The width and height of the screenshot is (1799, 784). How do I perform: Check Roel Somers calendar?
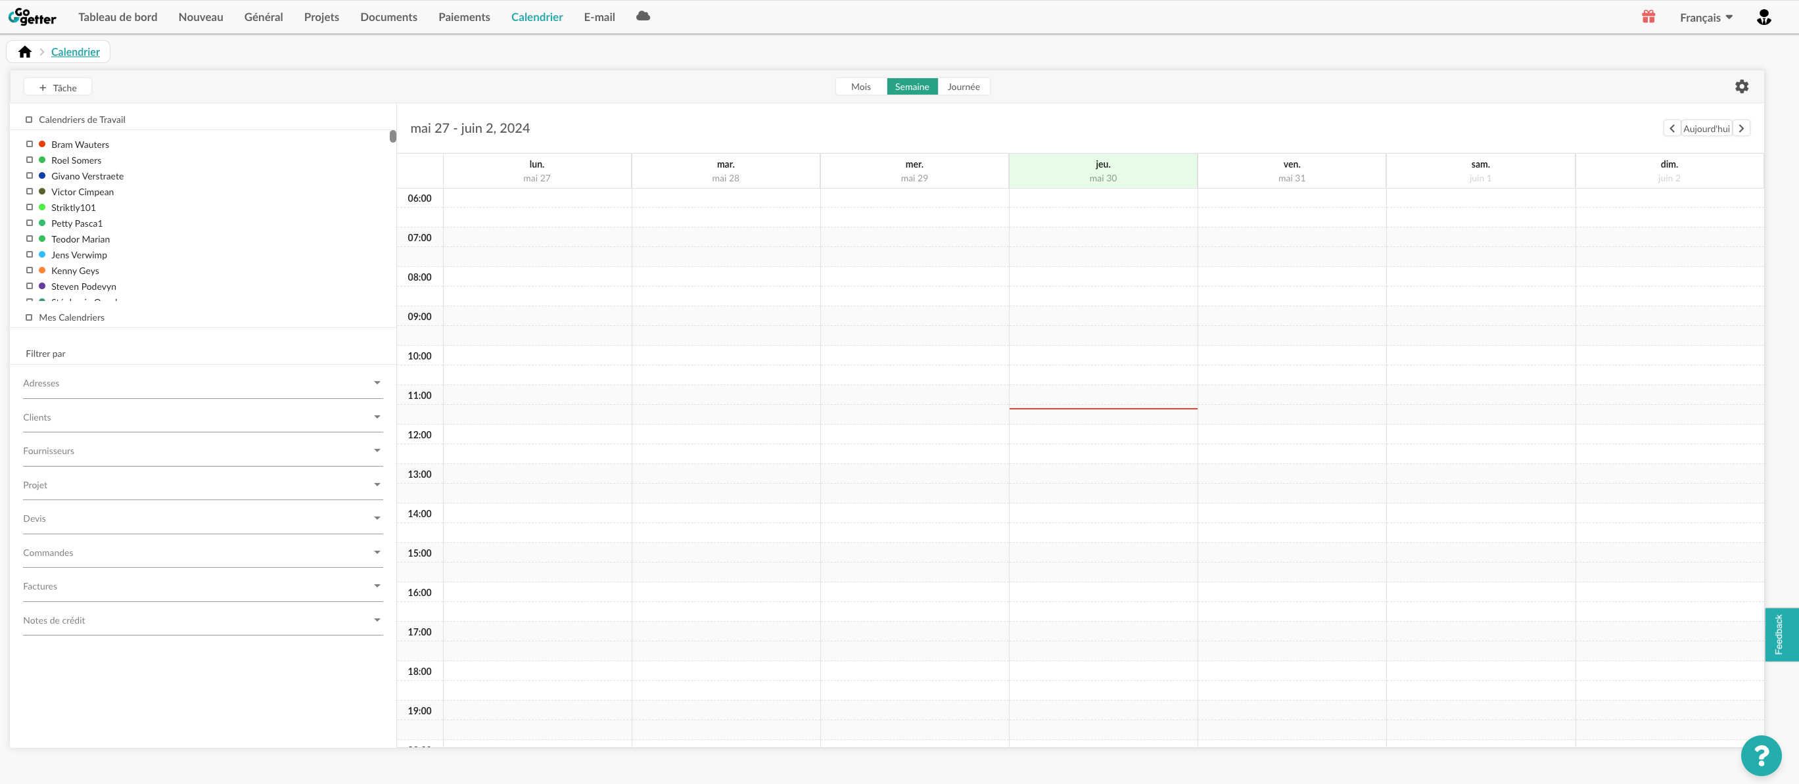tap(30, 160)
